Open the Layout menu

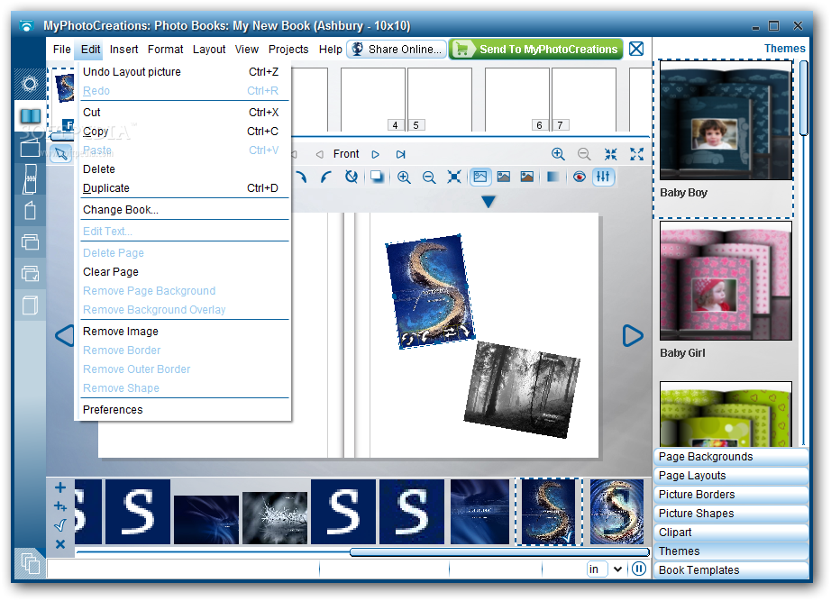(x=209, y=50)
